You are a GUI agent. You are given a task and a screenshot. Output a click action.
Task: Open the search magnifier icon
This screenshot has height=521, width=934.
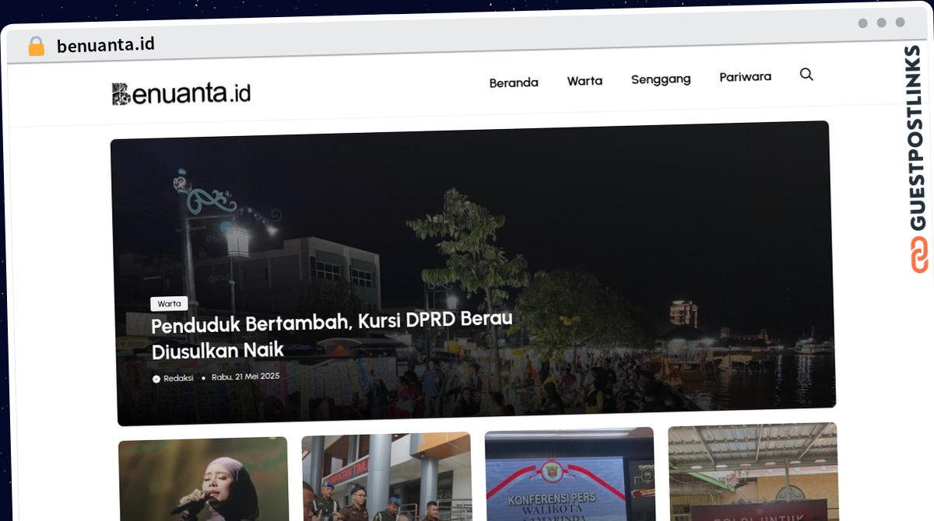click(806, 75)
